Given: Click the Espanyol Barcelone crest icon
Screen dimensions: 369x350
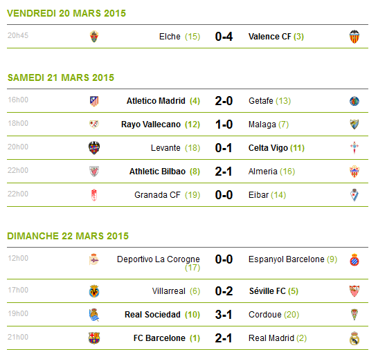Looking at the screenshot, I should (x=354, y=259).
